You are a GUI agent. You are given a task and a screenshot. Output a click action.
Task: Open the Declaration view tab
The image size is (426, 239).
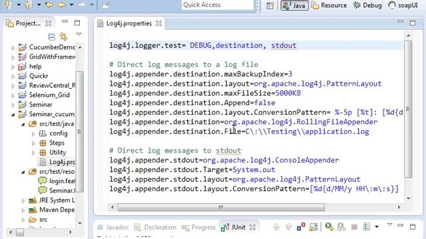point(155,227)
